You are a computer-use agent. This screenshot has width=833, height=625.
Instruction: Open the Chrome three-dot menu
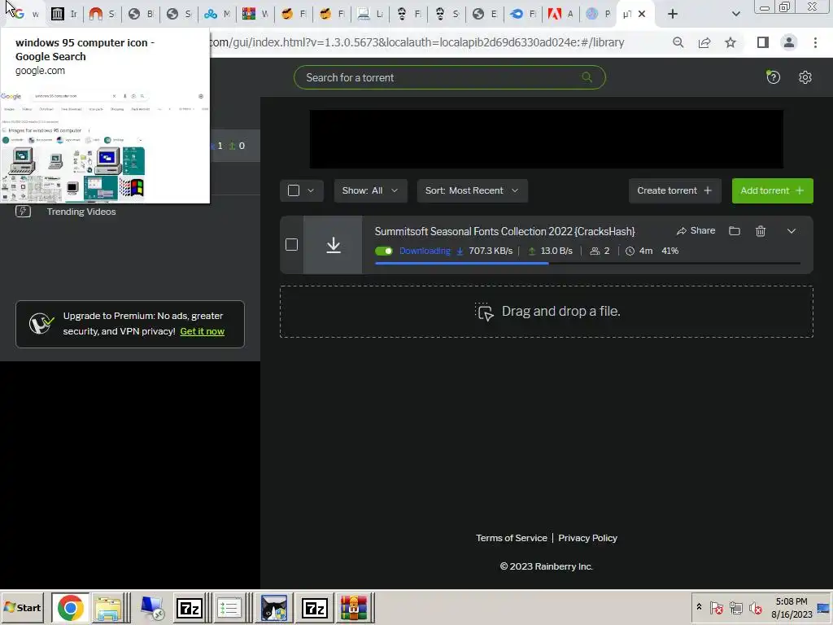[815, 42]
